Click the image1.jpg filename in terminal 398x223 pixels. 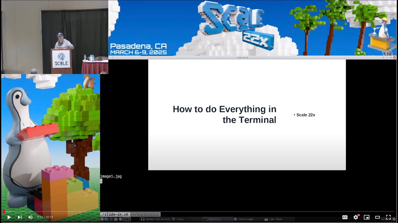(111, 176)
